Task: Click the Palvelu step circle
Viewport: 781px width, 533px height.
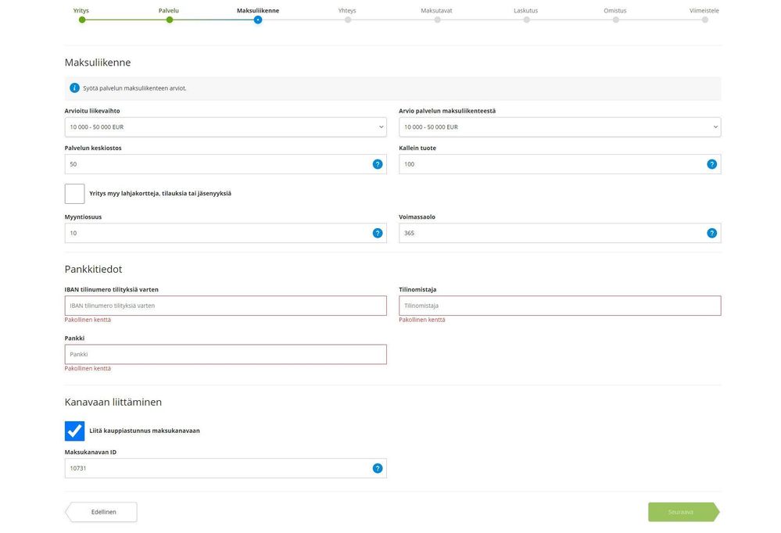Action: (170, 20)
